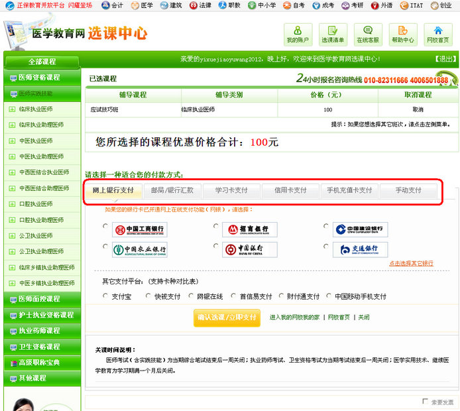Click the 选课清单 icon
The height and width of the screenshot is (411, 460).
tap(333, 34)
